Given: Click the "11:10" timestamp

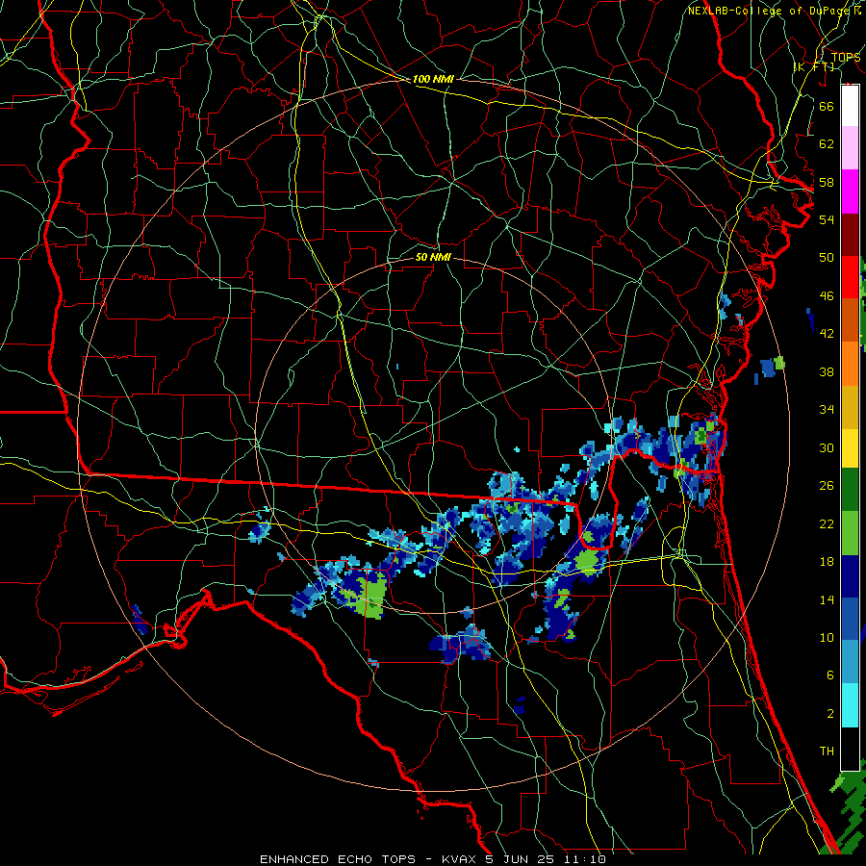Looking at the screenshot, I should tap(584, 859).
